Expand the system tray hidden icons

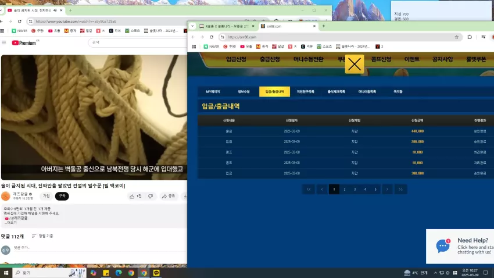435,273
